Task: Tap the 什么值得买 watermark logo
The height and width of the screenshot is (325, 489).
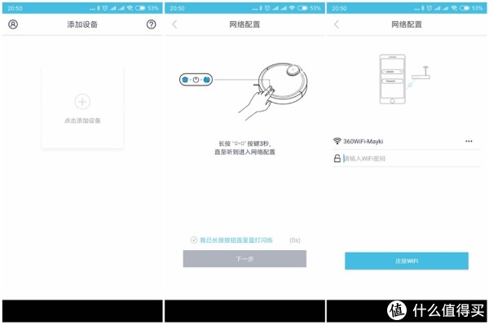Action: click(x=436, y=310)
